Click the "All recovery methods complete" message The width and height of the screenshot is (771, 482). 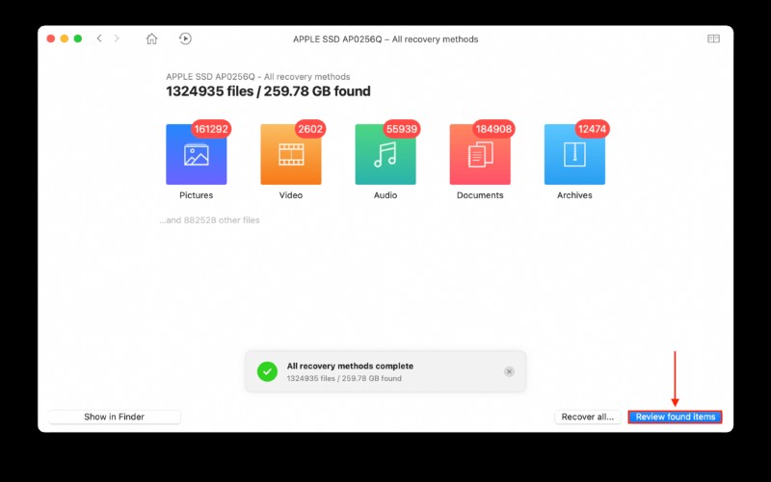(x=350, y=367)
